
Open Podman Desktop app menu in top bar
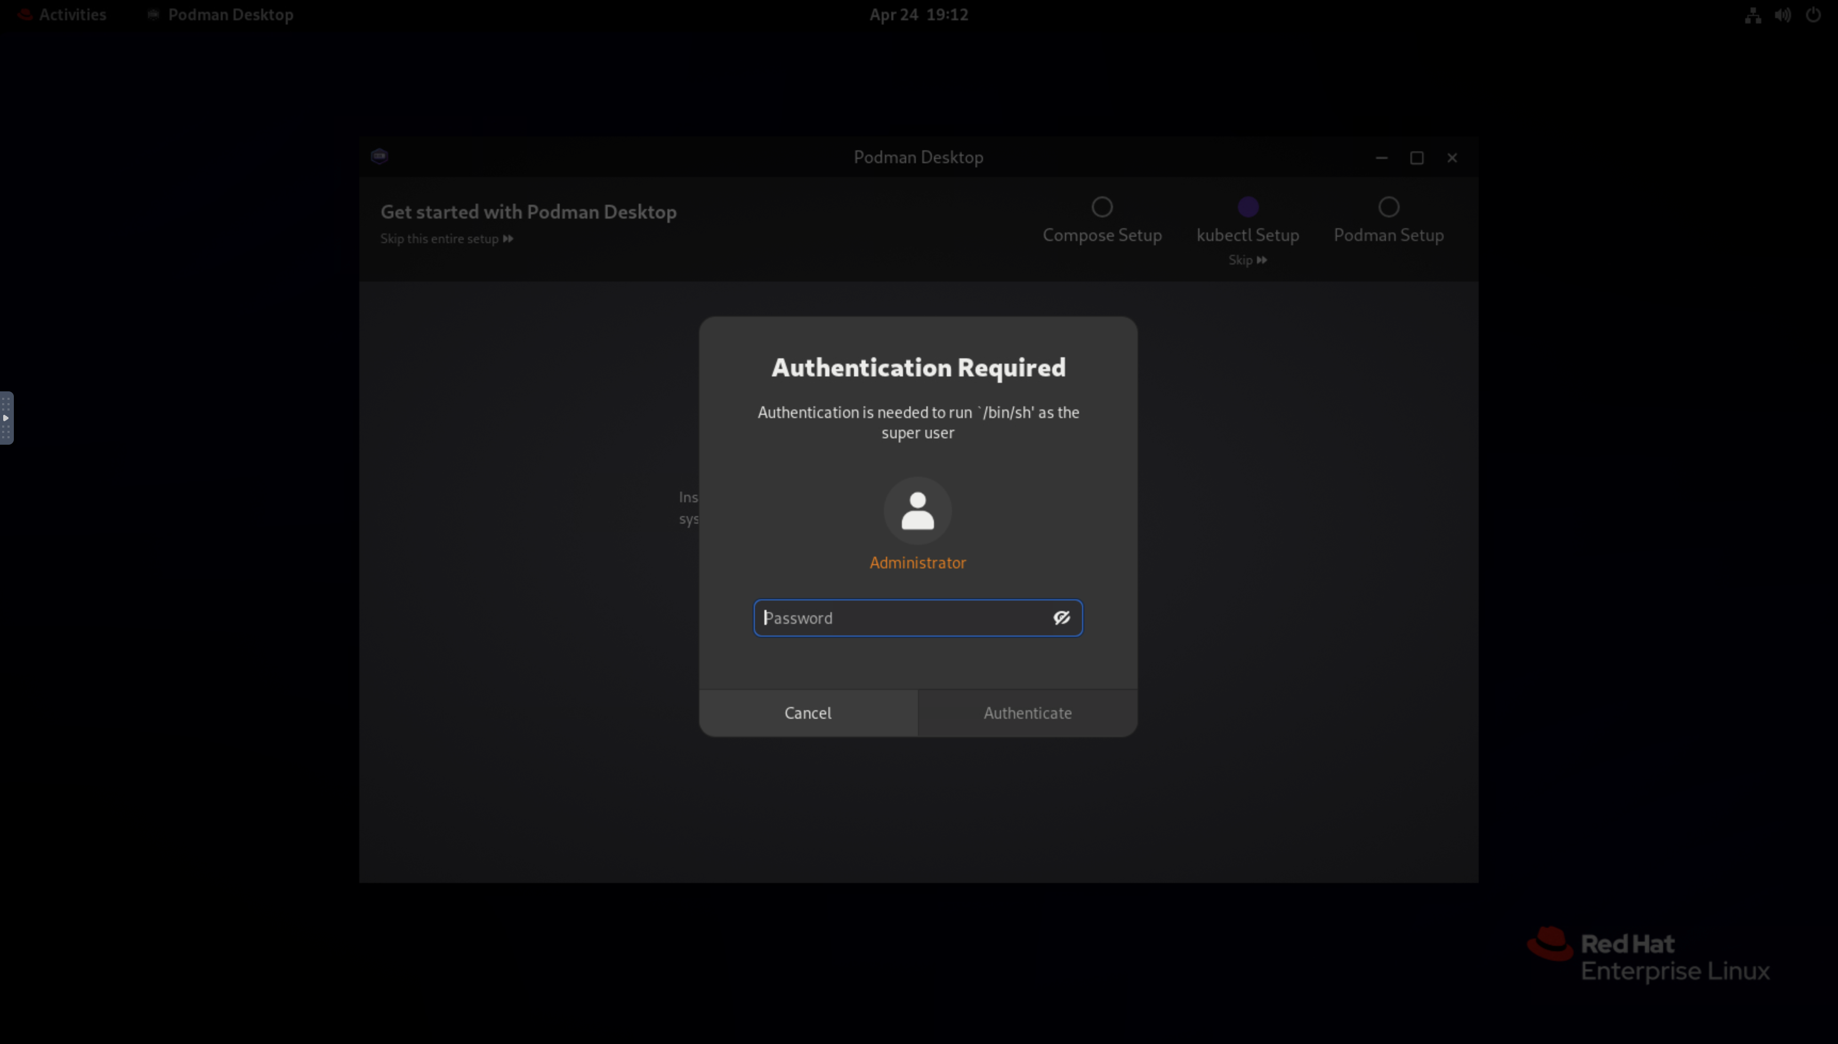[x=221, y=14]
